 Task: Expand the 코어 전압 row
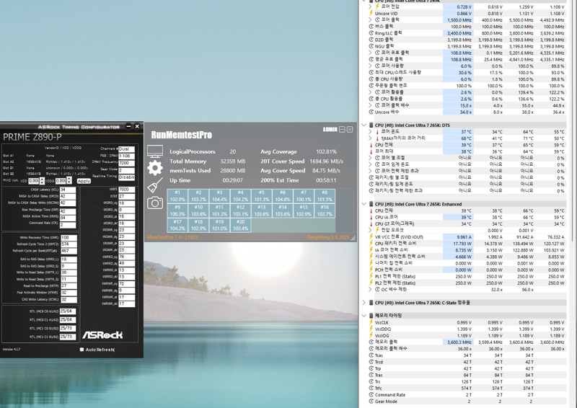[x=370, y=6]
